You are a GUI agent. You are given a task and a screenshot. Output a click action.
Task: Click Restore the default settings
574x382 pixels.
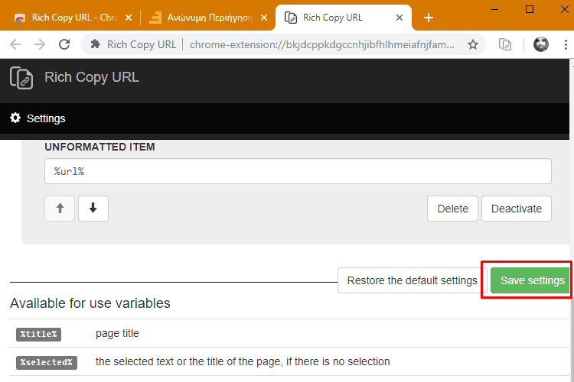(x=413, y=280)
